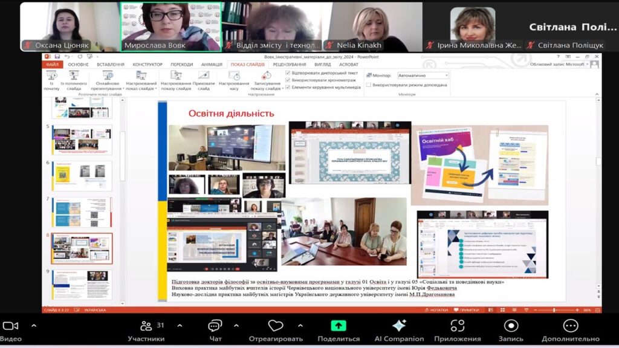Screen dimensions: 619x348
Task: Toggle camera with the Видео icon
Action: pos(10,326)
